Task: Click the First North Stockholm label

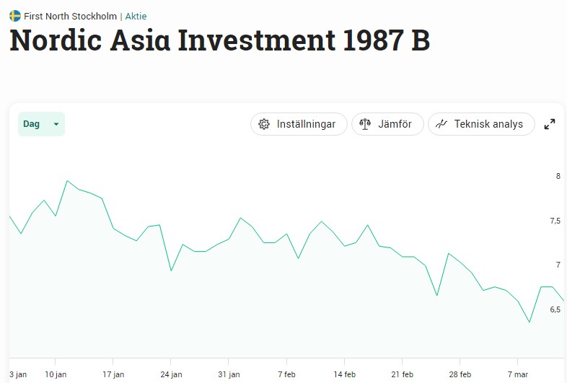Action: coord(70,16)
